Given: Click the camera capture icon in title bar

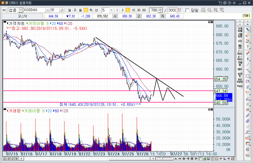Looking at the screenshot, I should [229, 3].
